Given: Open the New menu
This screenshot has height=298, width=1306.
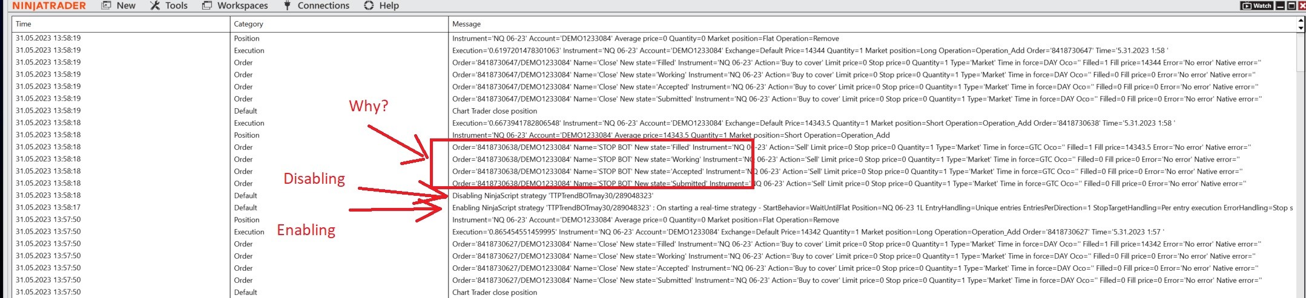Looking at the screenshot, I should (x=118, y=5).
